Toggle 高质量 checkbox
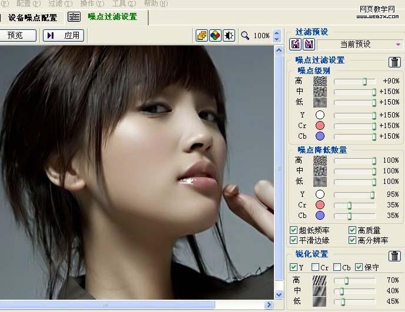The image size is (405, 312). pos(352,230)
